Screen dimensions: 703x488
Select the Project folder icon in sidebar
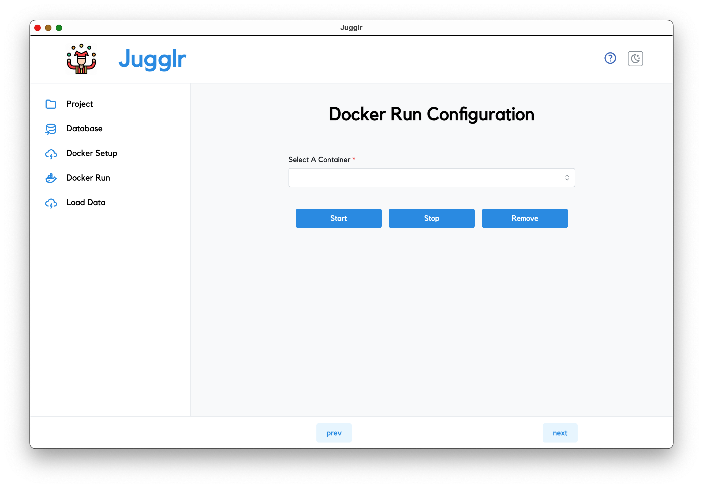[x=51, y=104]
